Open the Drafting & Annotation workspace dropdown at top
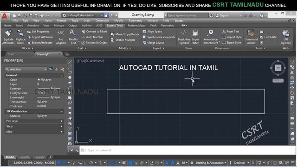297x167 pixels. pos(83,15)
